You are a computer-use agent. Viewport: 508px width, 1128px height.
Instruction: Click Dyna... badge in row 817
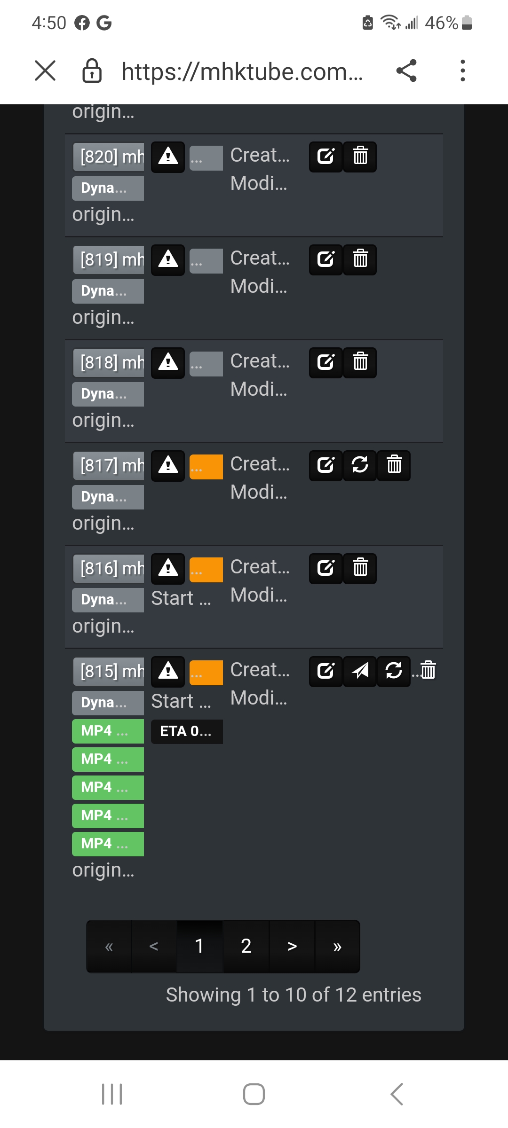click(x=108, y=497)
